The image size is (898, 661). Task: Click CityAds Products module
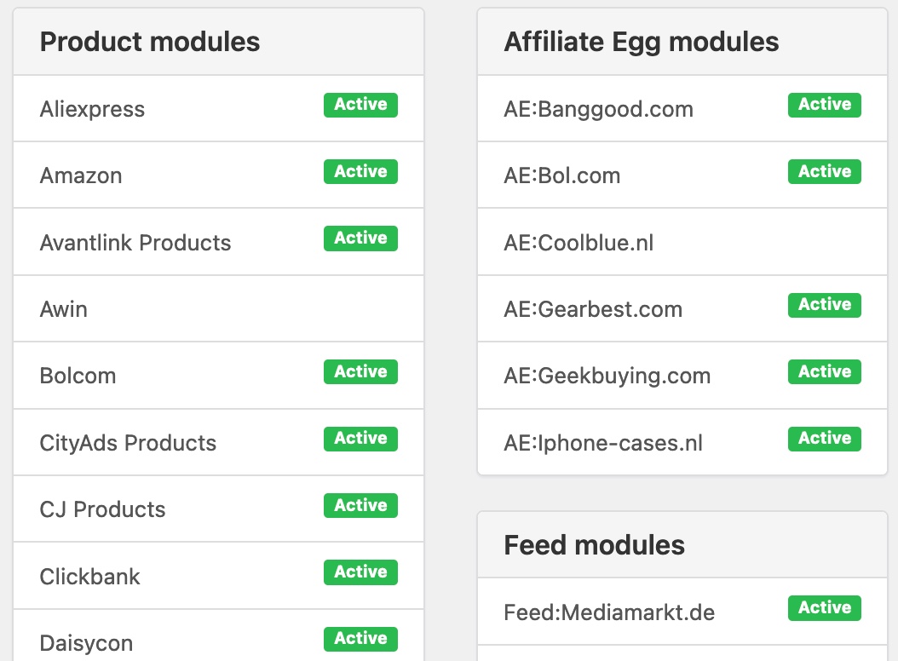point(128,443)
